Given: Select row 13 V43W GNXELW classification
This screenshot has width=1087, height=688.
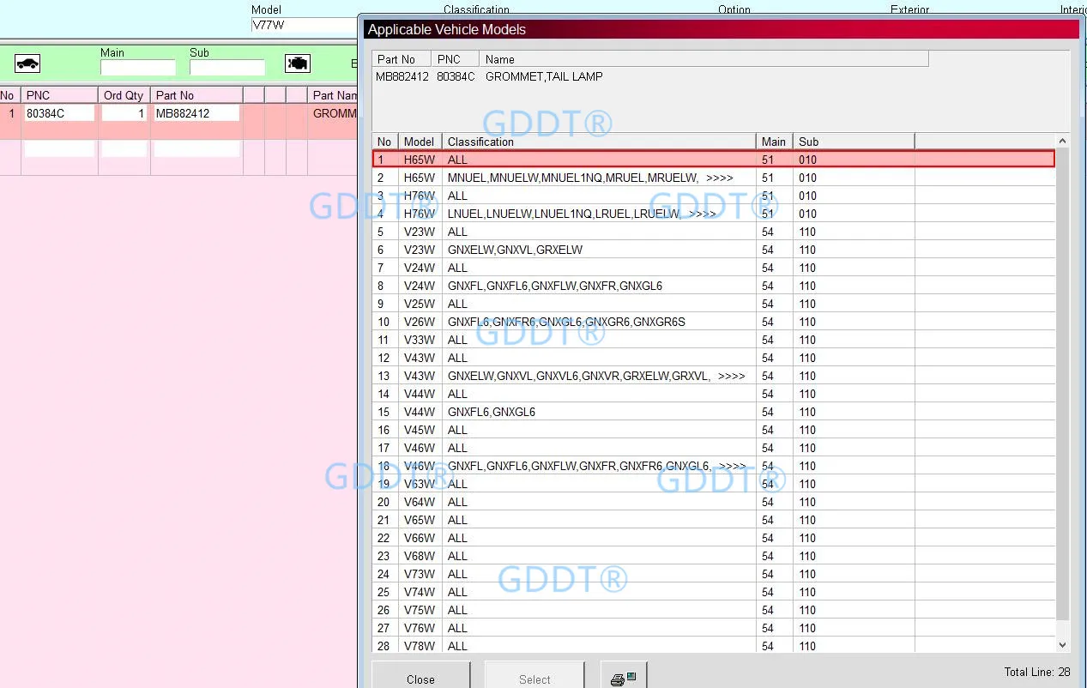Looking at the screenshot, I should pos(714,376).
